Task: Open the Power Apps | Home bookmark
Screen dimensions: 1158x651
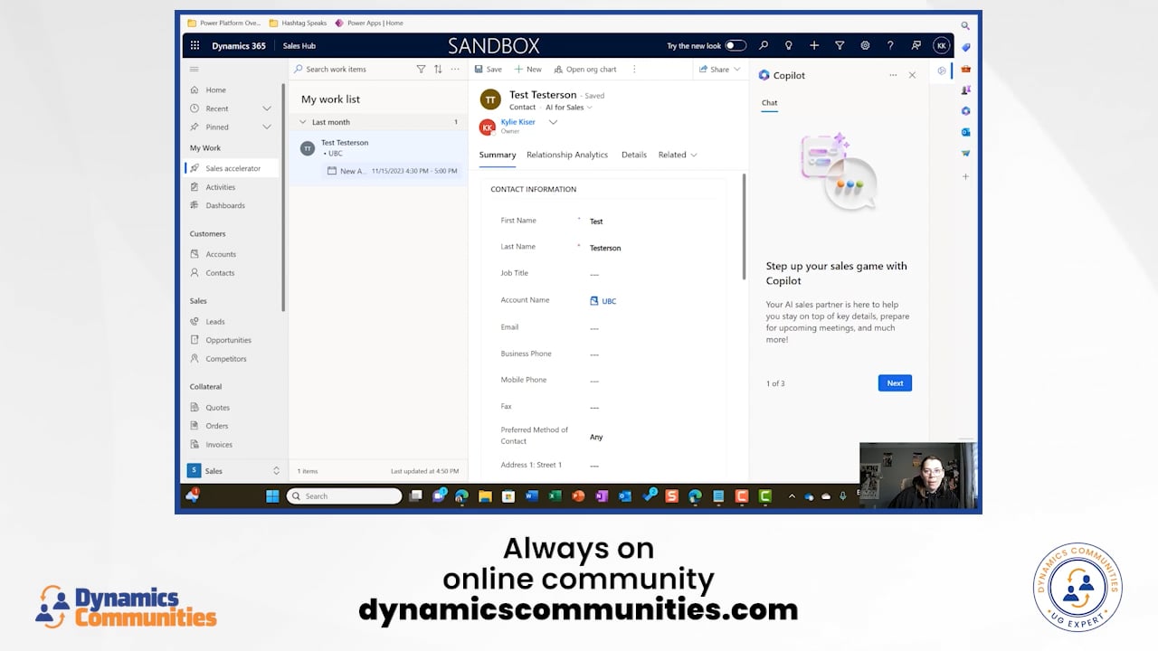Action: pos(369,23)
